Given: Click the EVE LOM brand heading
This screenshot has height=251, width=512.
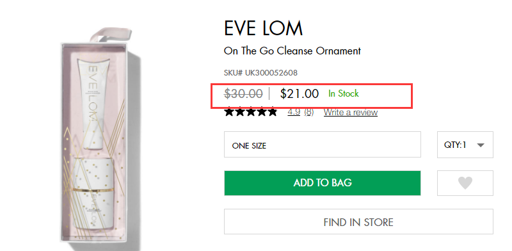Looking at the screenshot, I should (264, 28).
